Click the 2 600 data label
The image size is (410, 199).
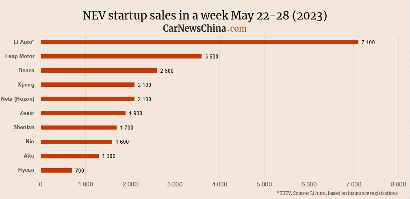(167, 71)
